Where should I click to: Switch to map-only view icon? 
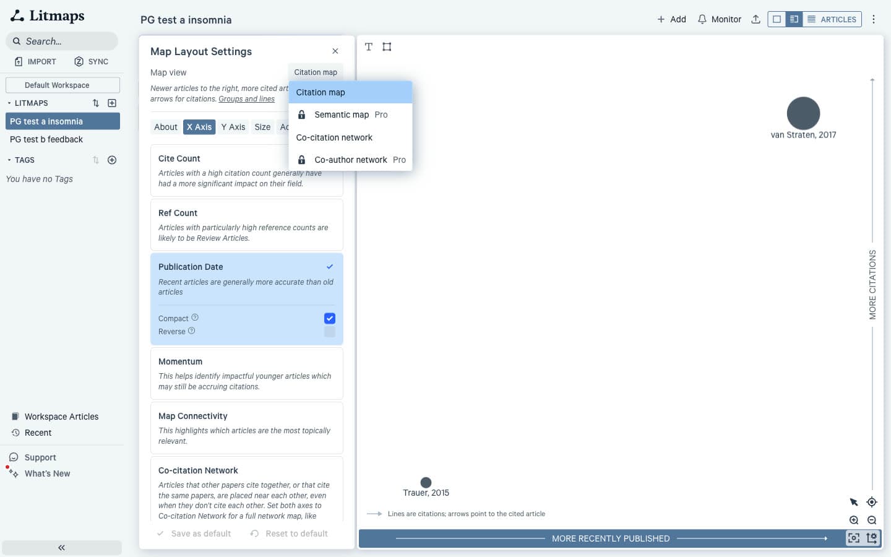[x=777, y=19]
